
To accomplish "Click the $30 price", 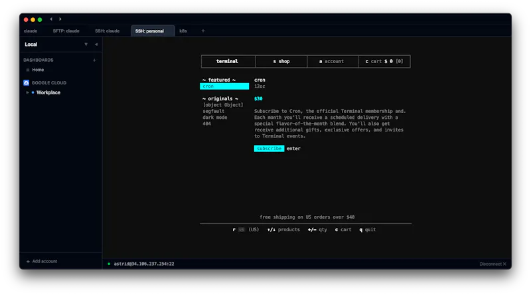I will pos(258,99).
